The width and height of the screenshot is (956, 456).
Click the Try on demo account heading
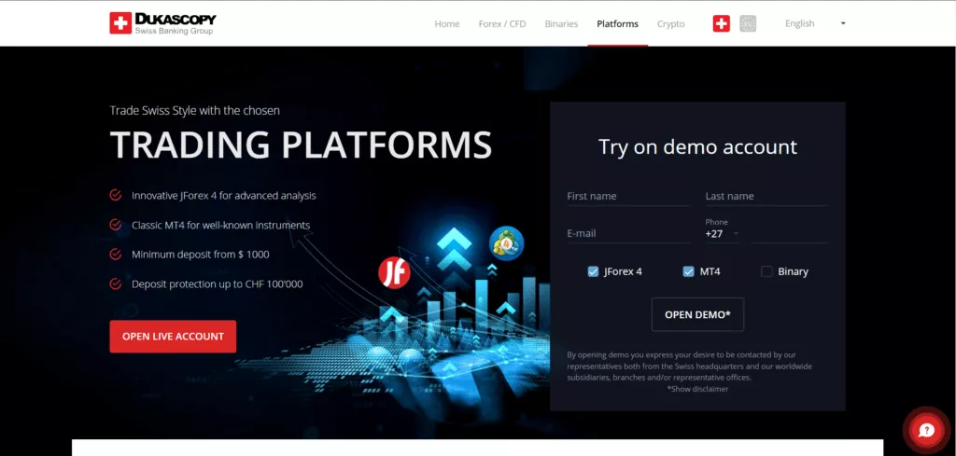coord(697,146)
